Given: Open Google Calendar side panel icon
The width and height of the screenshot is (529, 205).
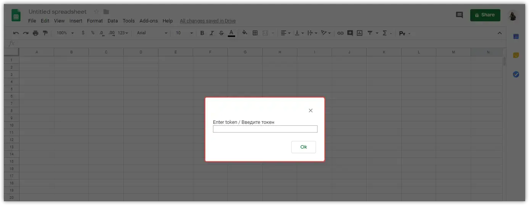Looking at the screenshot, I should (x=516, y=36).
